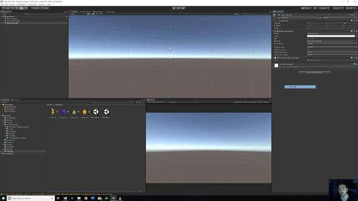Open the Edit menu
Screen dimensions: 358x201
pos(7,4)
